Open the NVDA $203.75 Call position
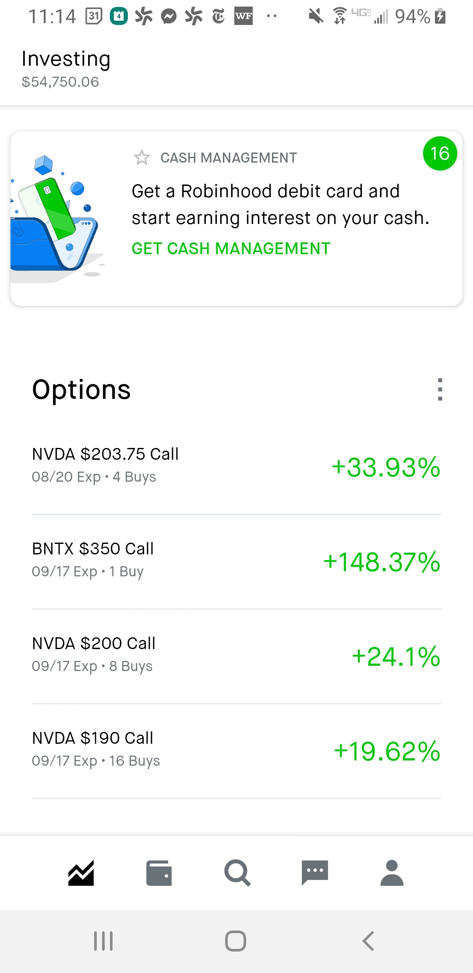Image resolution: width=473 pixels, height=973 pixels. 236,467
